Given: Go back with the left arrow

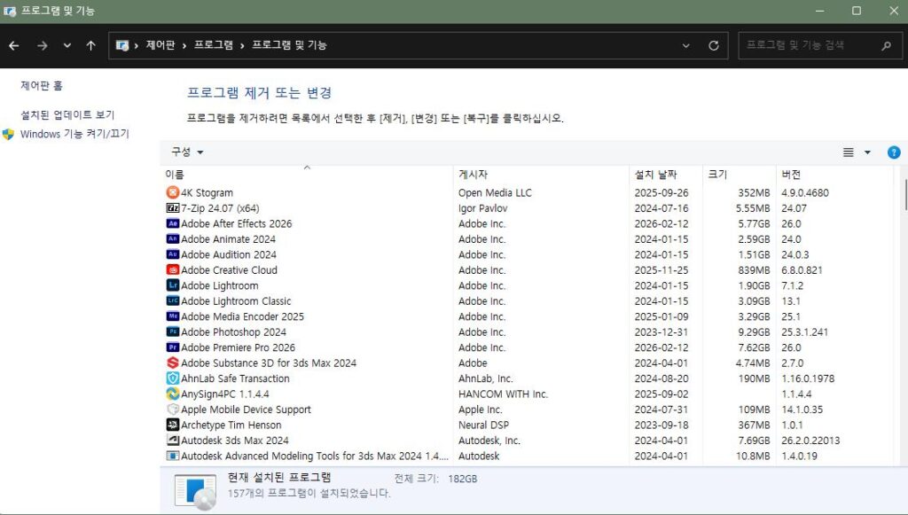Looking at the screenshot, I should [x=14, y=45].
